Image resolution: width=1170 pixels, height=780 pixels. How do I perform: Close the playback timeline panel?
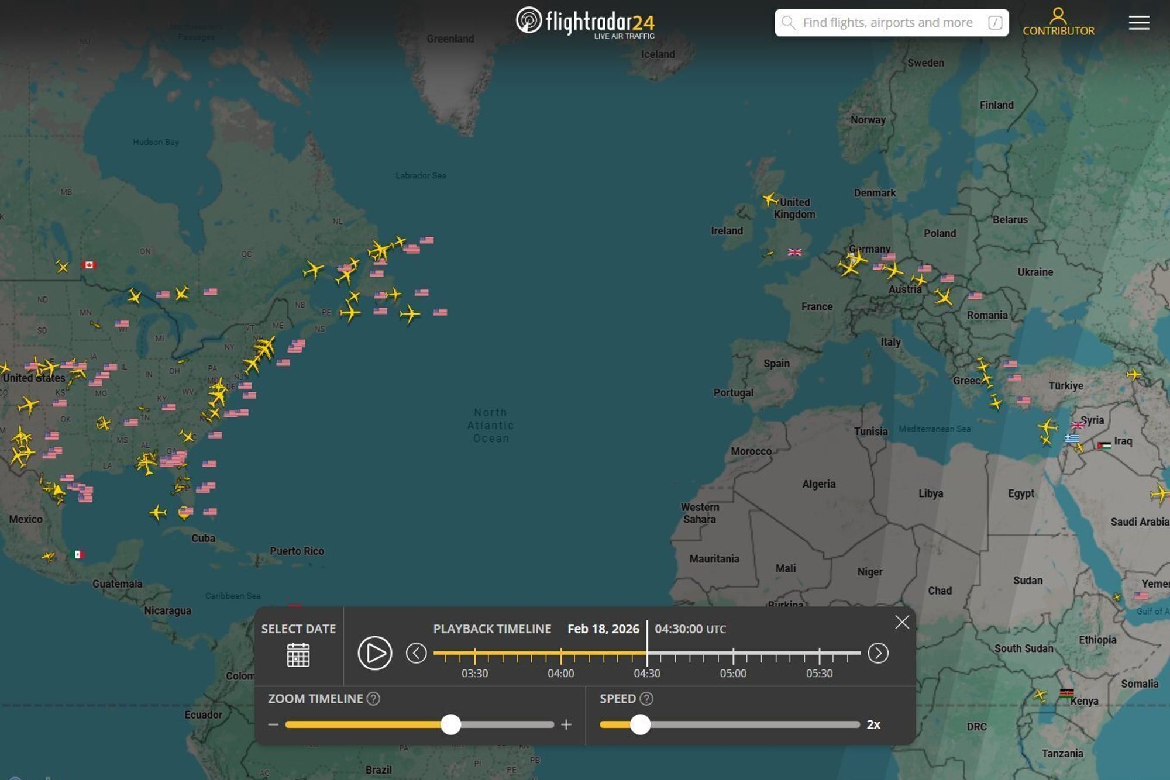901,622
